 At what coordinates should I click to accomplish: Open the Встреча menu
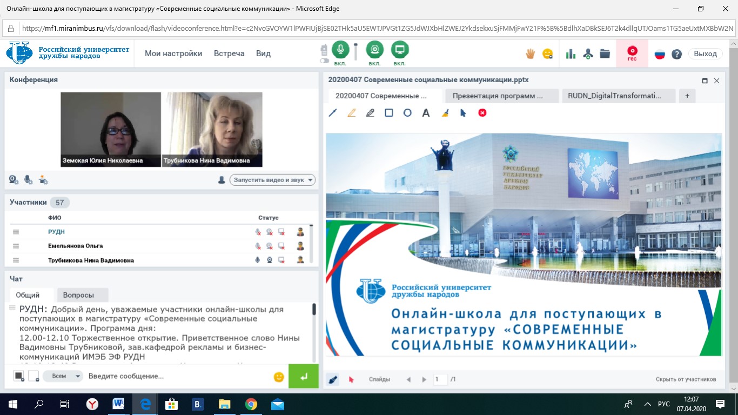pos(229,53)
